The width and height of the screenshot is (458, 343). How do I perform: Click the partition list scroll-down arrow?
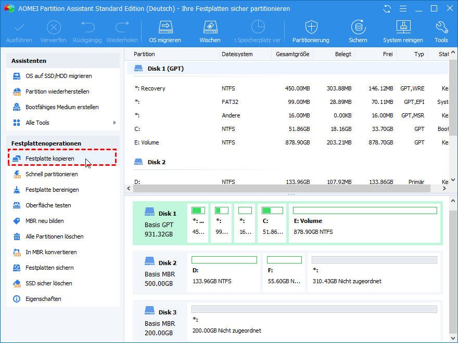453,180
